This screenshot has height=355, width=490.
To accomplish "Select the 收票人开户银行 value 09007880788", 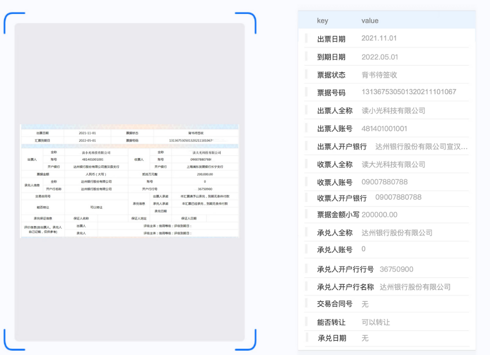I will 399,197.
